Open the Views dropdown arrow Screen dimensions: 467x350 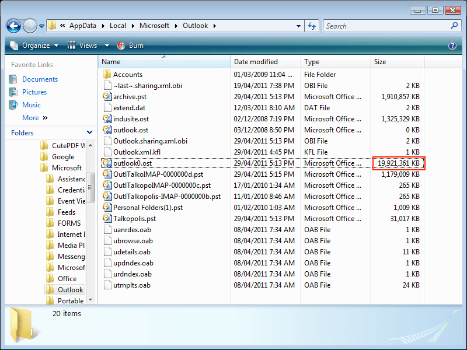click(107, 45)
